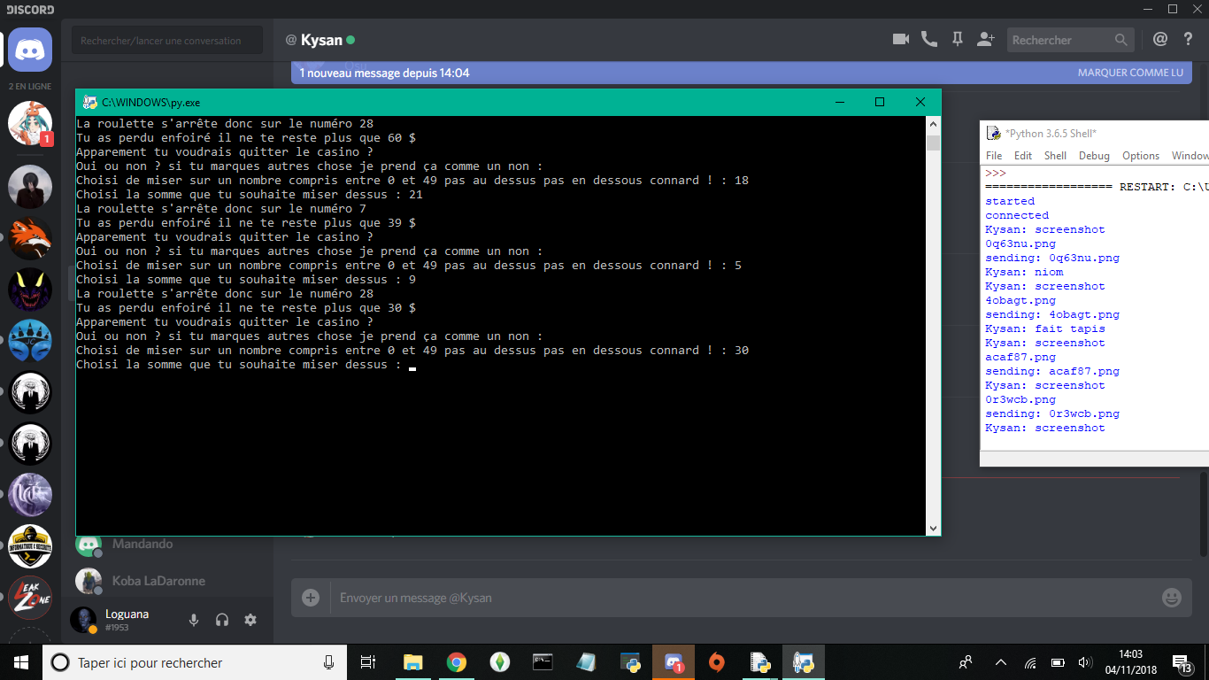Open File Explorer from the taskbar
Screen dimensions: 1209x680
pyautogui.click(x=412, y=662)
